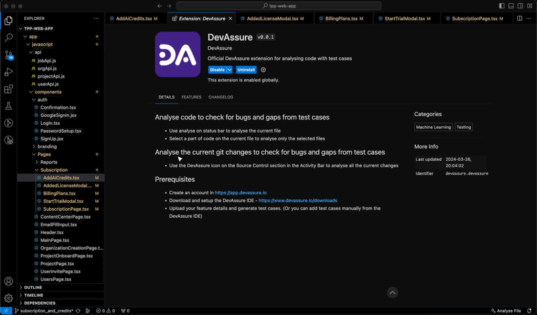Open the Accounts icon in activity bar
The width and height of the screenshot is (537, 315).
9,281
